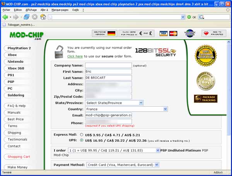Click the Adblock status bar item
232x176 pixels.
(x=218, y=173)
